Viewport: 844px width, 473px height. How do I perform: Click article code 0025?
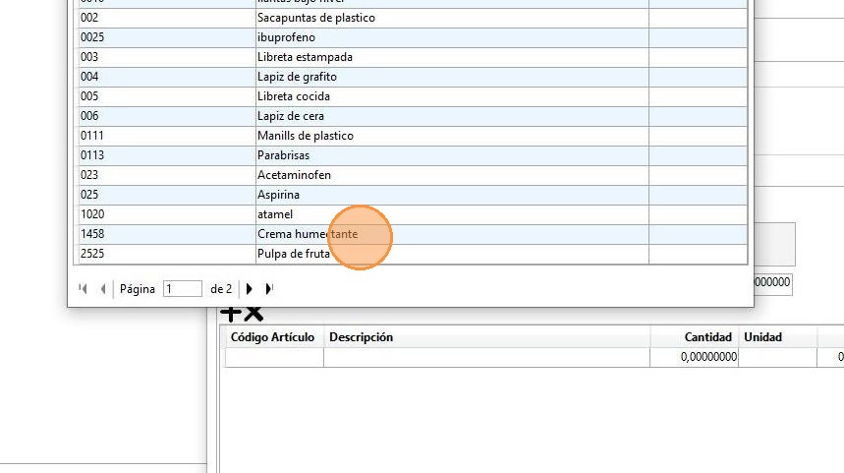coord(92,37)
